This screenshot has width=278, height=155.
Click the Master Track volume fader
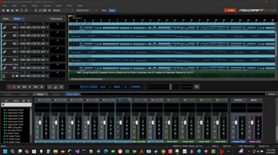(x=251, y=123)
